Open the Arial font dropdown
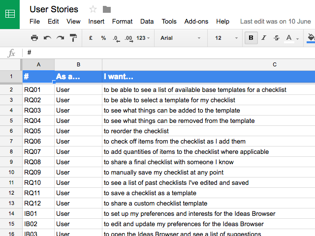This screenshot has height=236, width=315. [181, 38]
